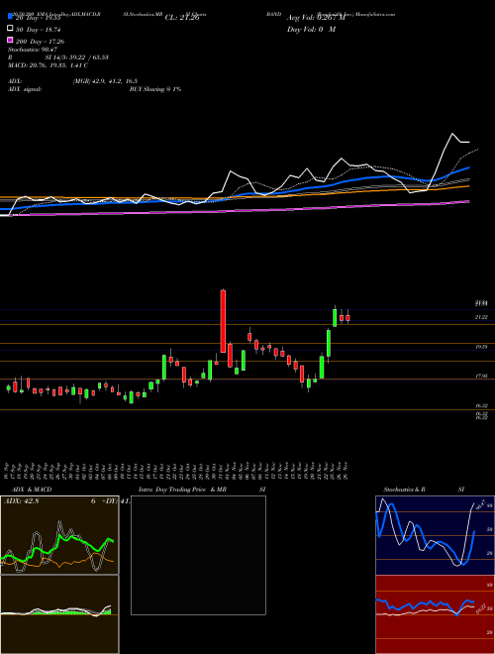Click the 'Intra Day Trading Price & MRSI' title
Screen dimensions: 495x654
[202, 490]
